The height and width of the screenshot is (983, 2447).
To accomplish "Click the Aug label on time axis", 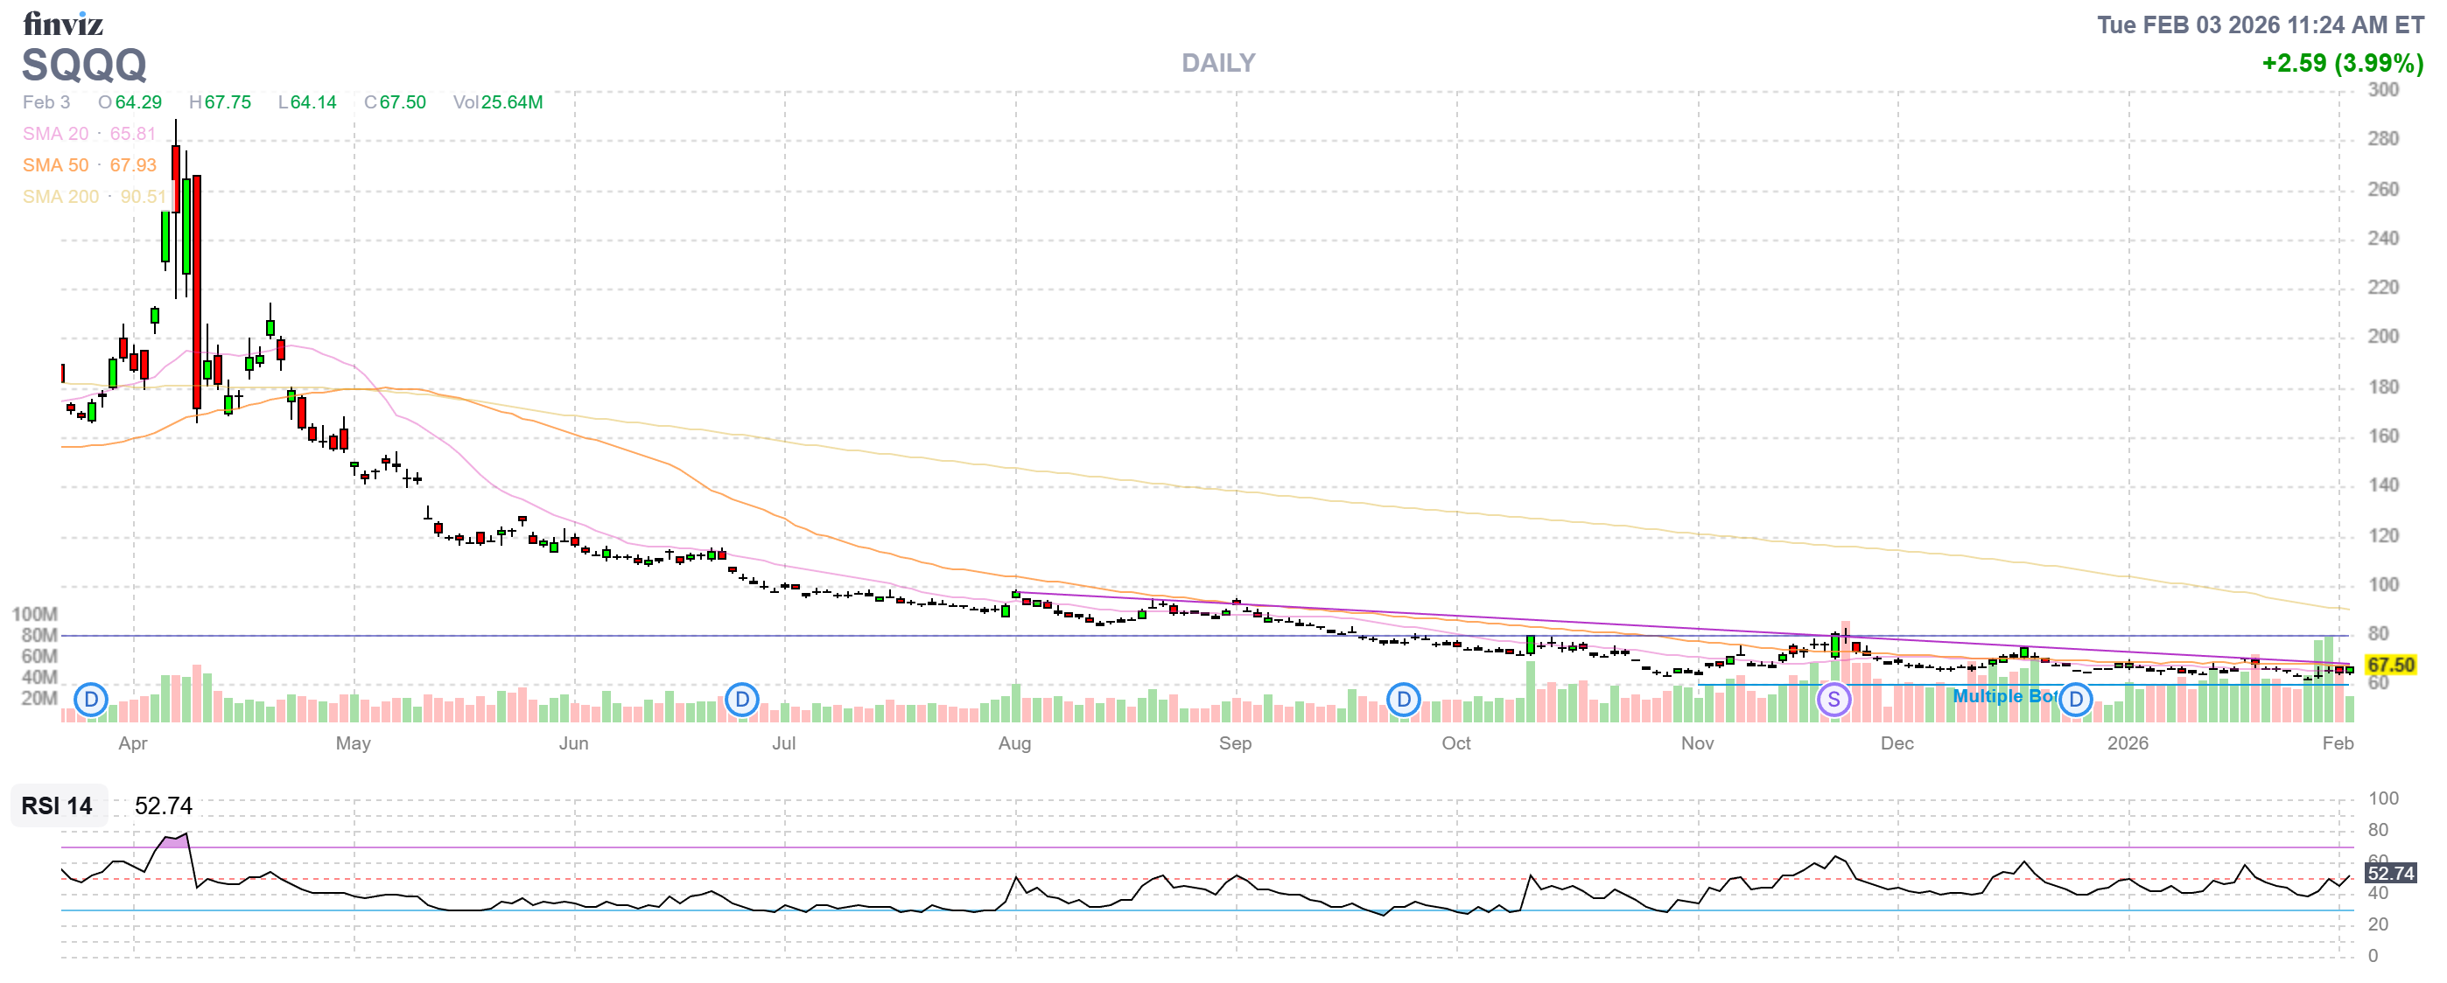I will tap(1014, 744).
